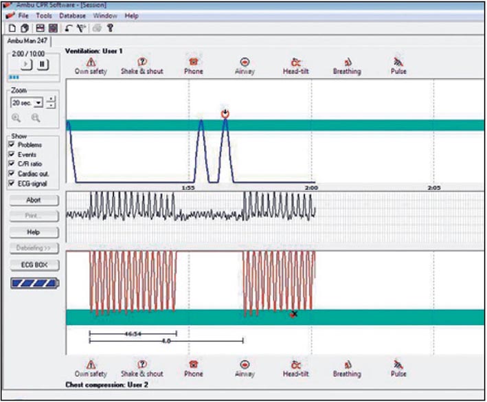This screenshot has width=487, height=402.
Task: Click the 2:00 time axis label
Action: pos(311,188)
